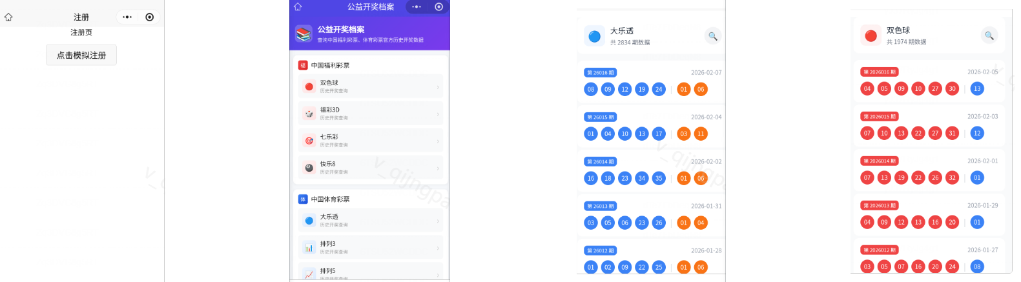Tap the home icon on the 注册 page
Viewport: 1021px width, 282px height.
[8, 17]
